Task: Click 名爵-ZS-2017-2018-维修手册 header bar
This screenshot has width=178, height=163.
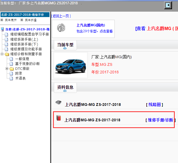Action: pyautogui.click(x=25, y=15)
